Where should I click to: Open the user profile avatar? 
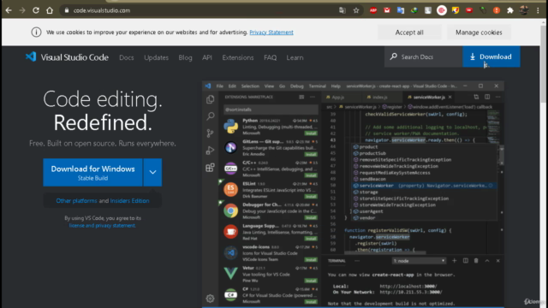tap(524, 10)
